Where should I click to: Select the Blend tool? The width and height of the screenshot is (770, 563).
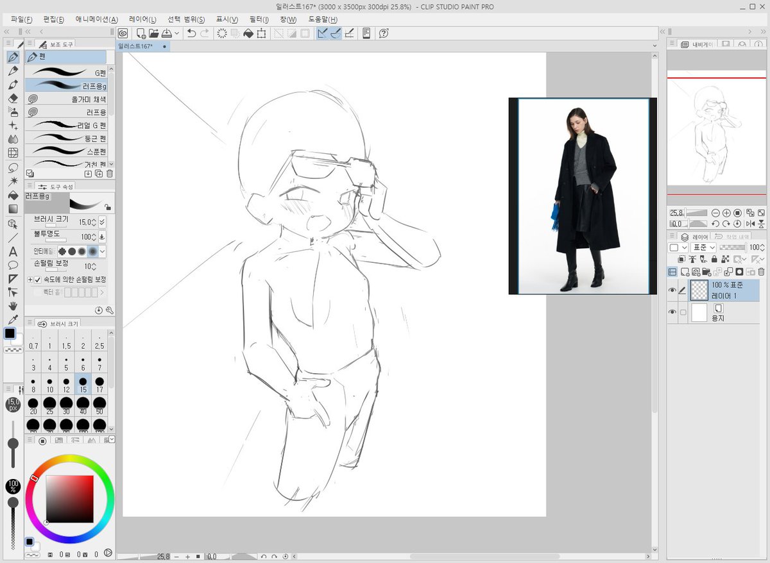coord(13,139)
